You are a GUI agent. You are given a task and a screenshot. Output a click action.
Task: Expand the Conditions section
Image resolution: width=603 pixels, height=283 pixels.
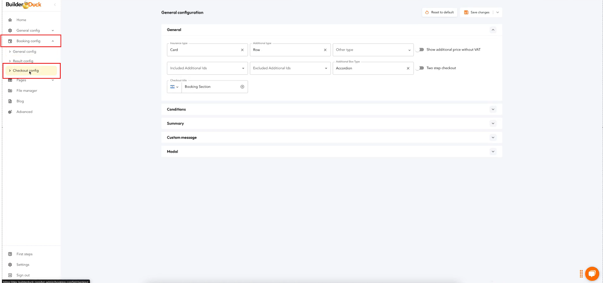coord(493,109)
